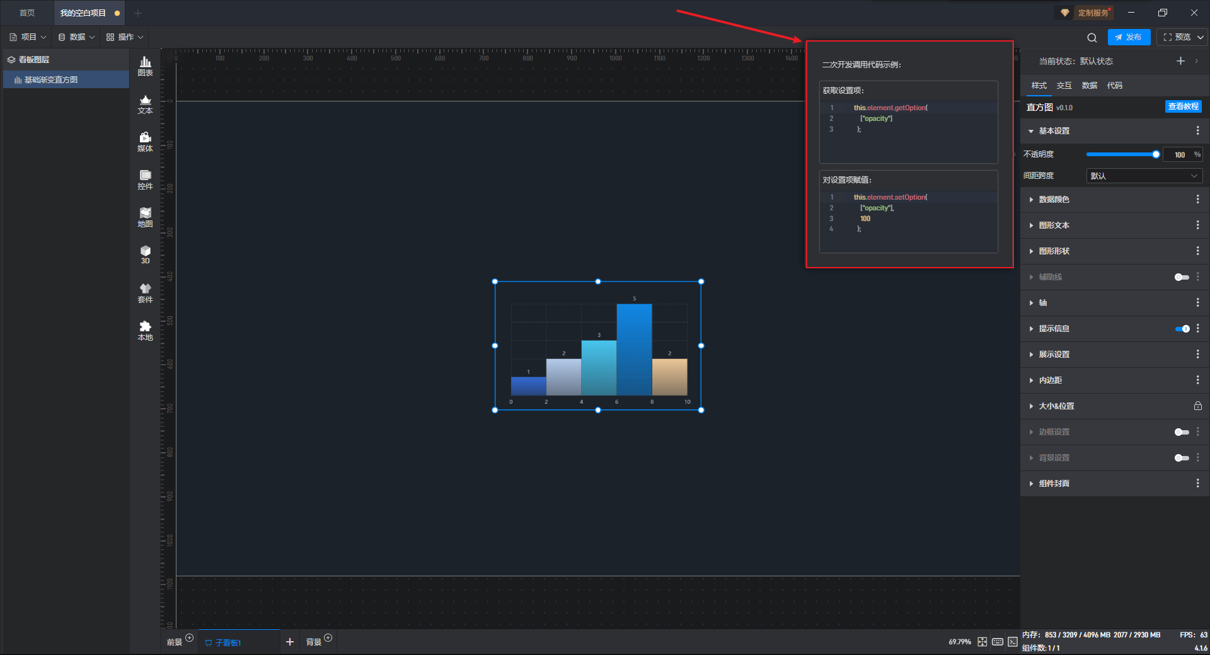Open the 间距跨度 dropdown

pos(1144,176)
